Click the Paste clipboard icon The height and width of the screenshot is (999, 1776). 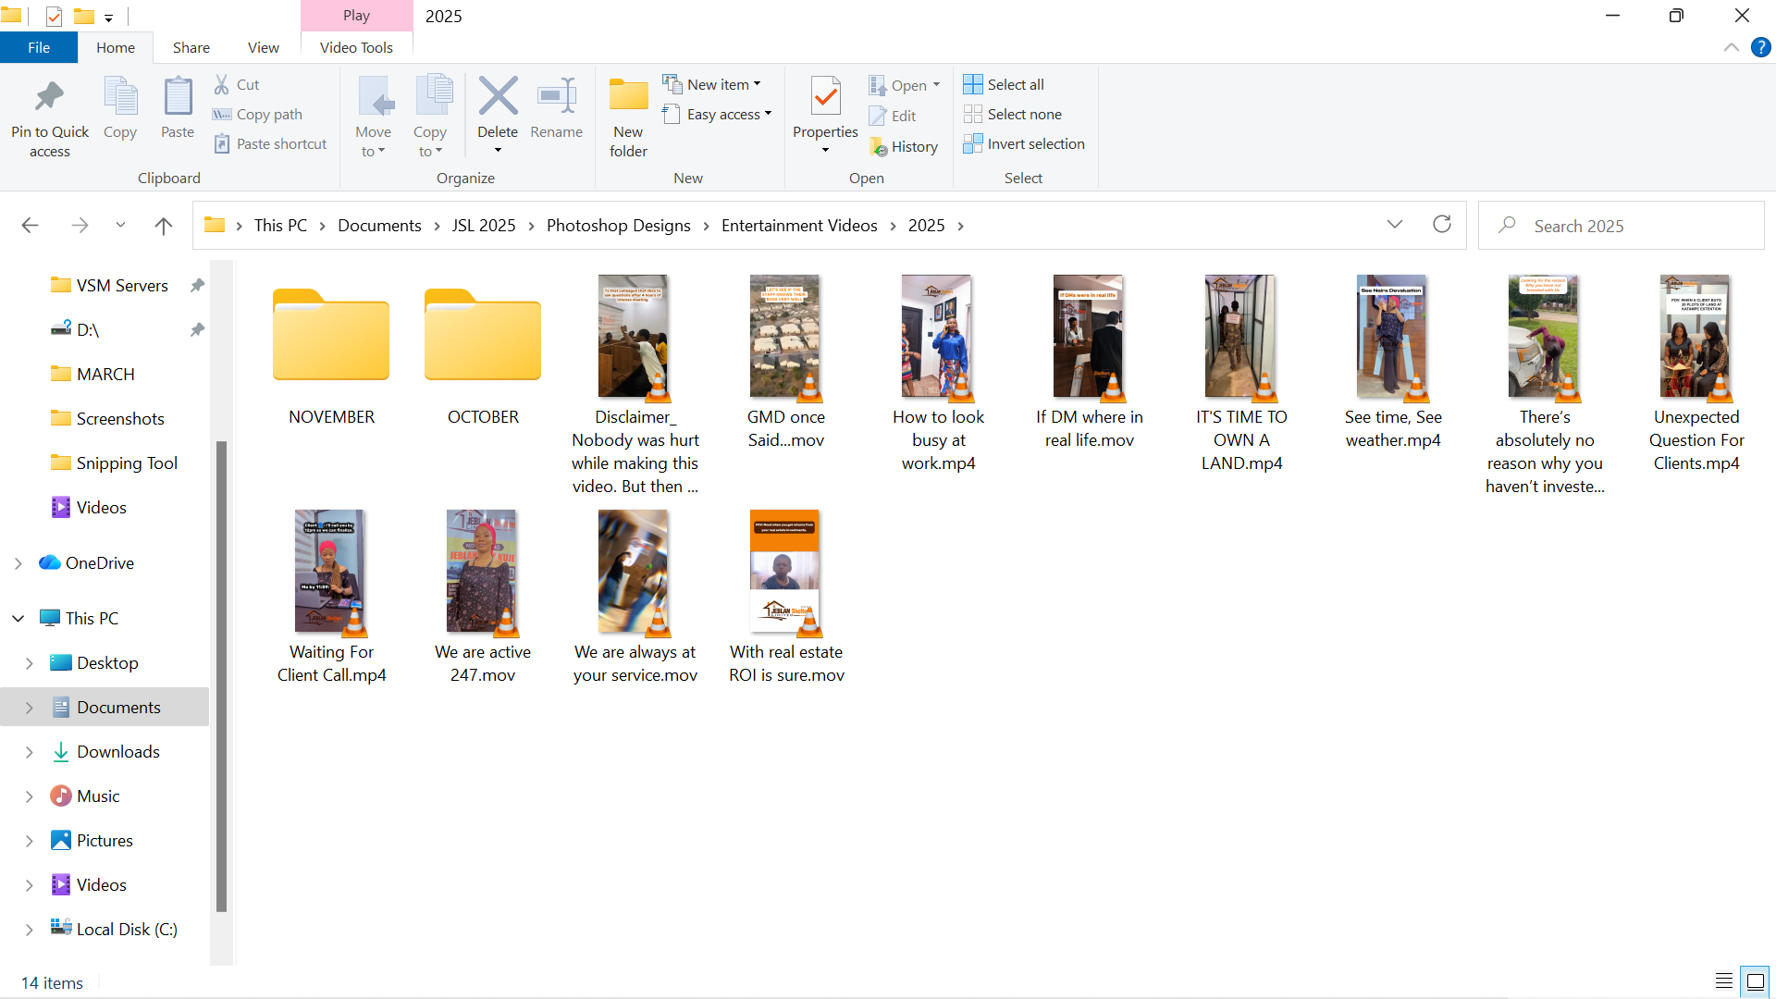click(178, 96)
